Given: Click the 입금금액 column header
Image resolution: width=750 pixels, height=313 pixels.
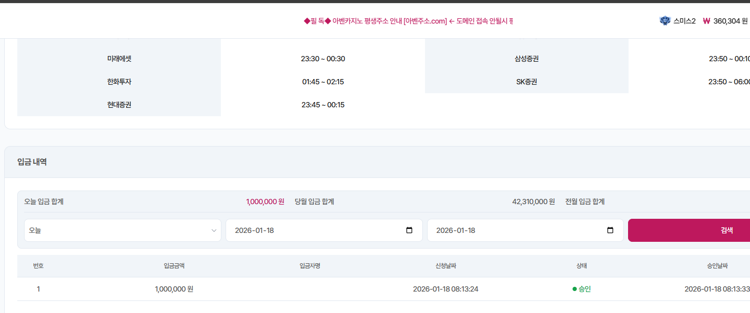Looking at the screenshot, I should [174, 266].
